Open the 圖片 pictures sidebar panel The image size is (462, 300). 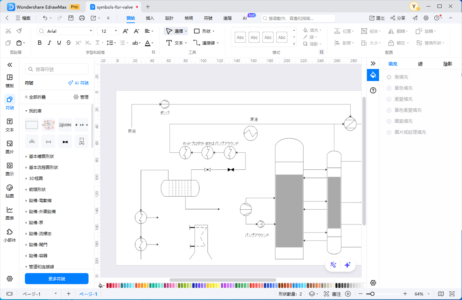pos(10,147)
